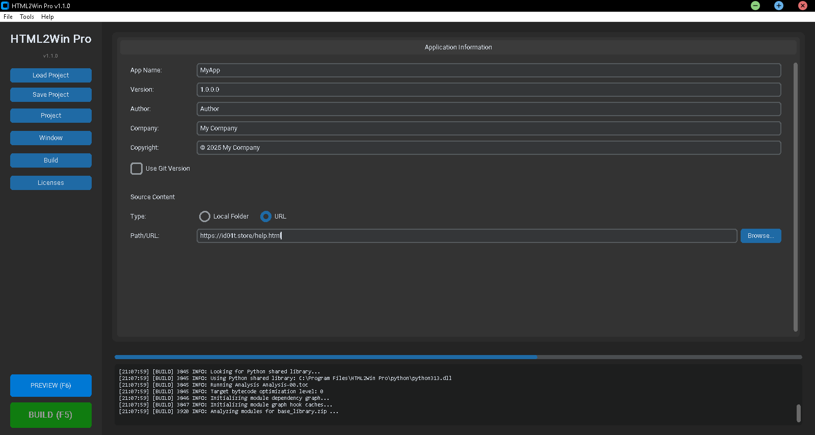Click the Save Project button
This screenshot has width=815, height=435.
[51, 95]
